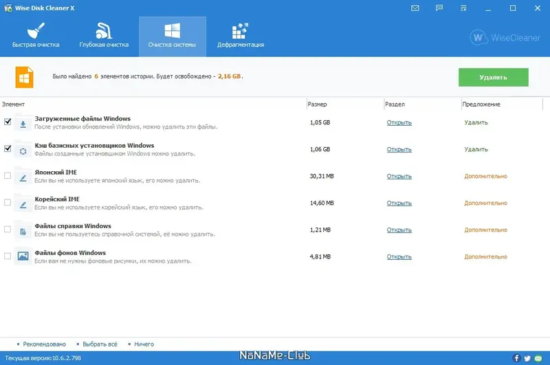Open the Twitter icon in status bar
Screen dimensions: 550x365
point(527,358)
